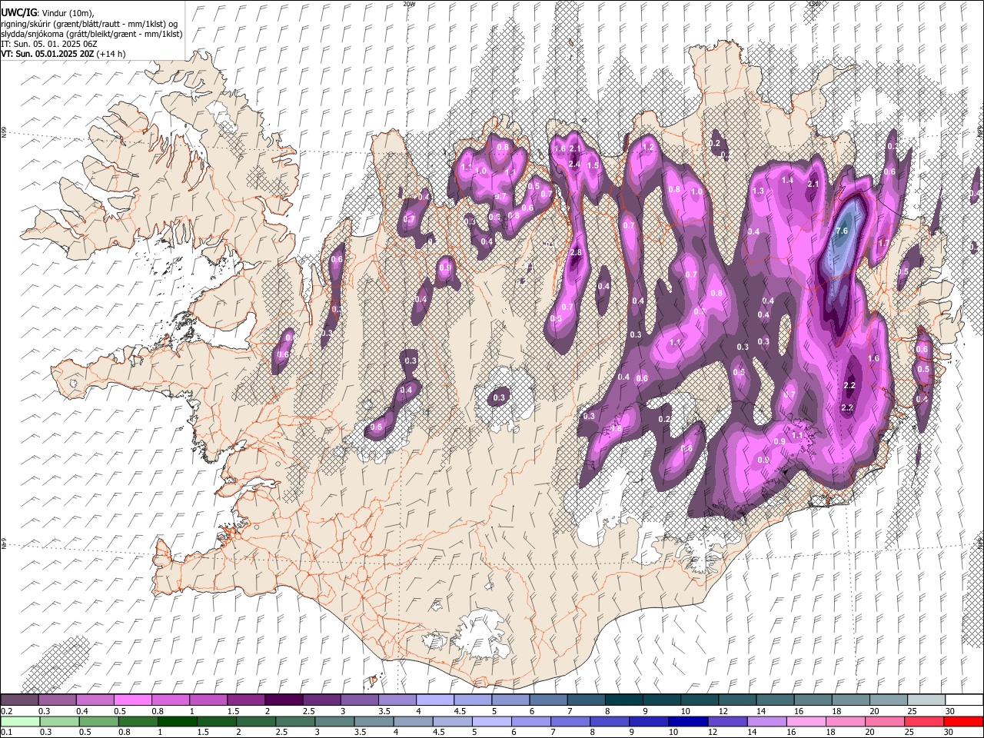
Task: Click the 1.2 value label on the map
Action: pyautogui.click(x=647, y=148)
